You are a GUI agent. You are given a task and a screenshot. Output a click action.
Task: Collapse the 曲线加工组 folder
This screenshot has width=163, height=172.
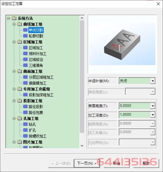[14, 24]
